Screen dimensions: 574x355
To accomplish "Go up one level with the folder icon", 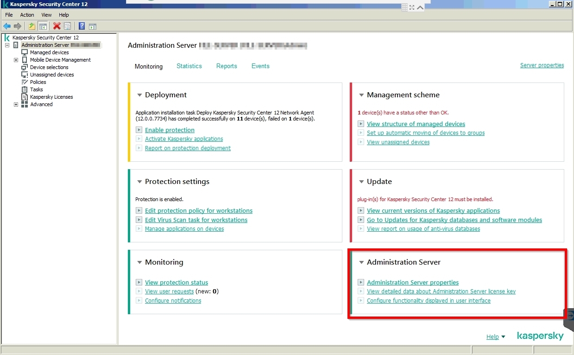I will [32, 26].
